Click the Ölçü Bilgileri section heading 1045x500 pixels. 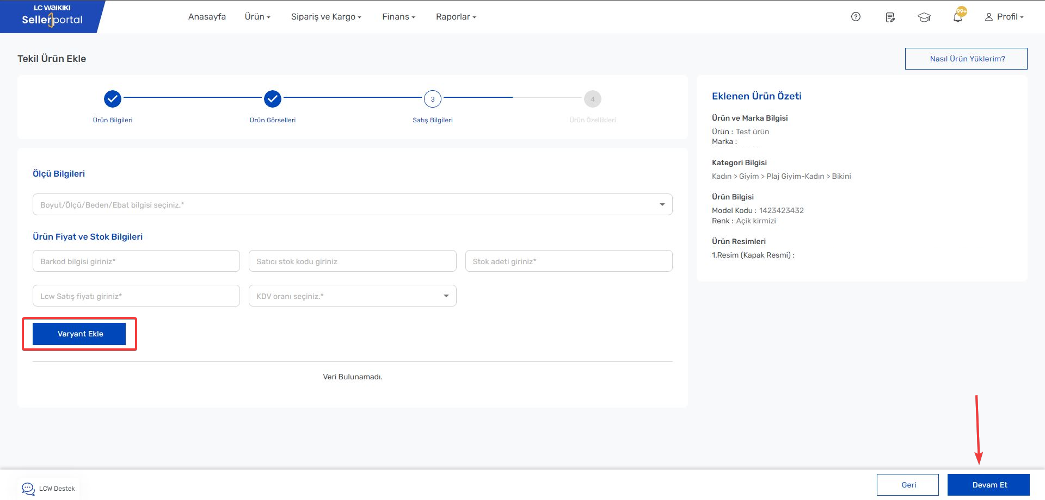(59, 174)
